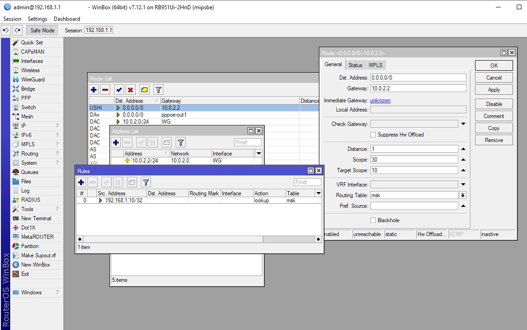Remove route with minus in Route List
Screen dimensions: 527x330
[105, 90]
